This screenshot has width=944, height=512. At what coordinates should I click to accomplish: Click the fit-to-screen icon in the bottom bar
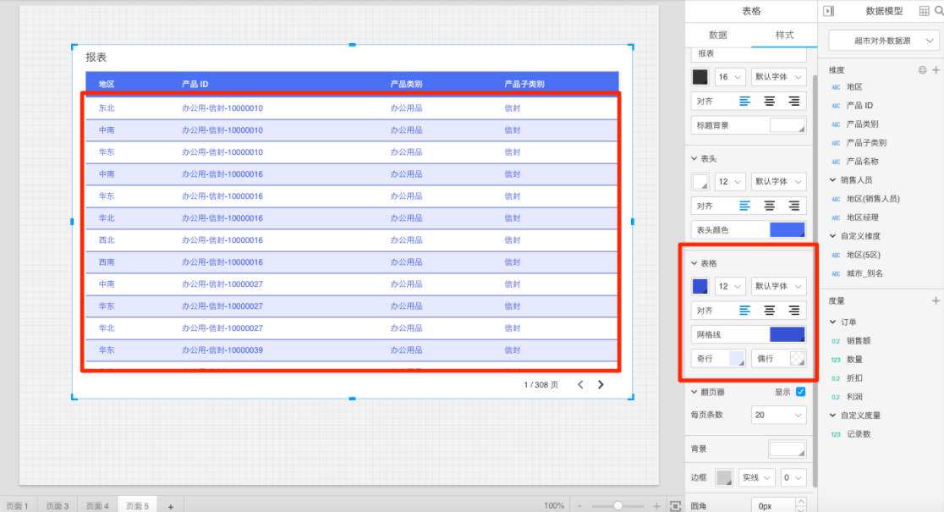pyautogui.click(x=675, y=505)
